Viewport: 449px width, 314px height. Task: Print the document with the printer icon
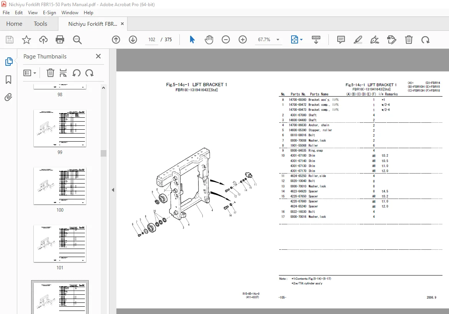[60, 40]
